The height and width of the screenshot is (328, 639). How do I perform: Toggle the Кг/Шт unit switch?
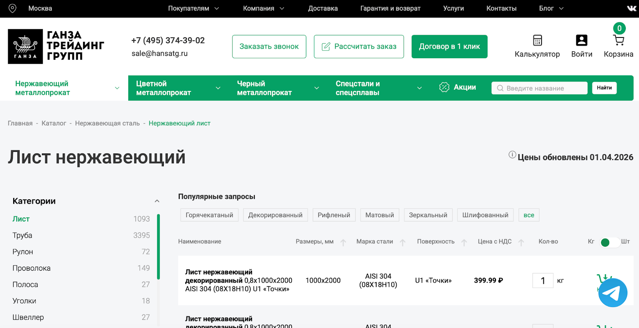(609, 242)
